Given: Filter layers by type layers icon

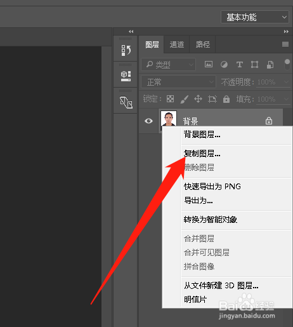Looking at the screenshot, I should point(240,64).
